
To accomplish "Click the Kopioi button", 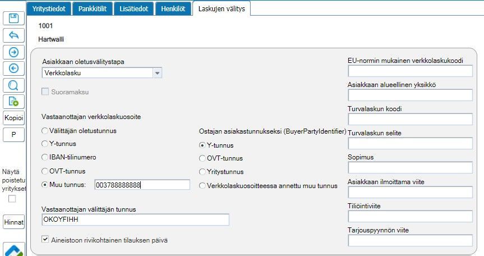I will click(x=13, y=118).
